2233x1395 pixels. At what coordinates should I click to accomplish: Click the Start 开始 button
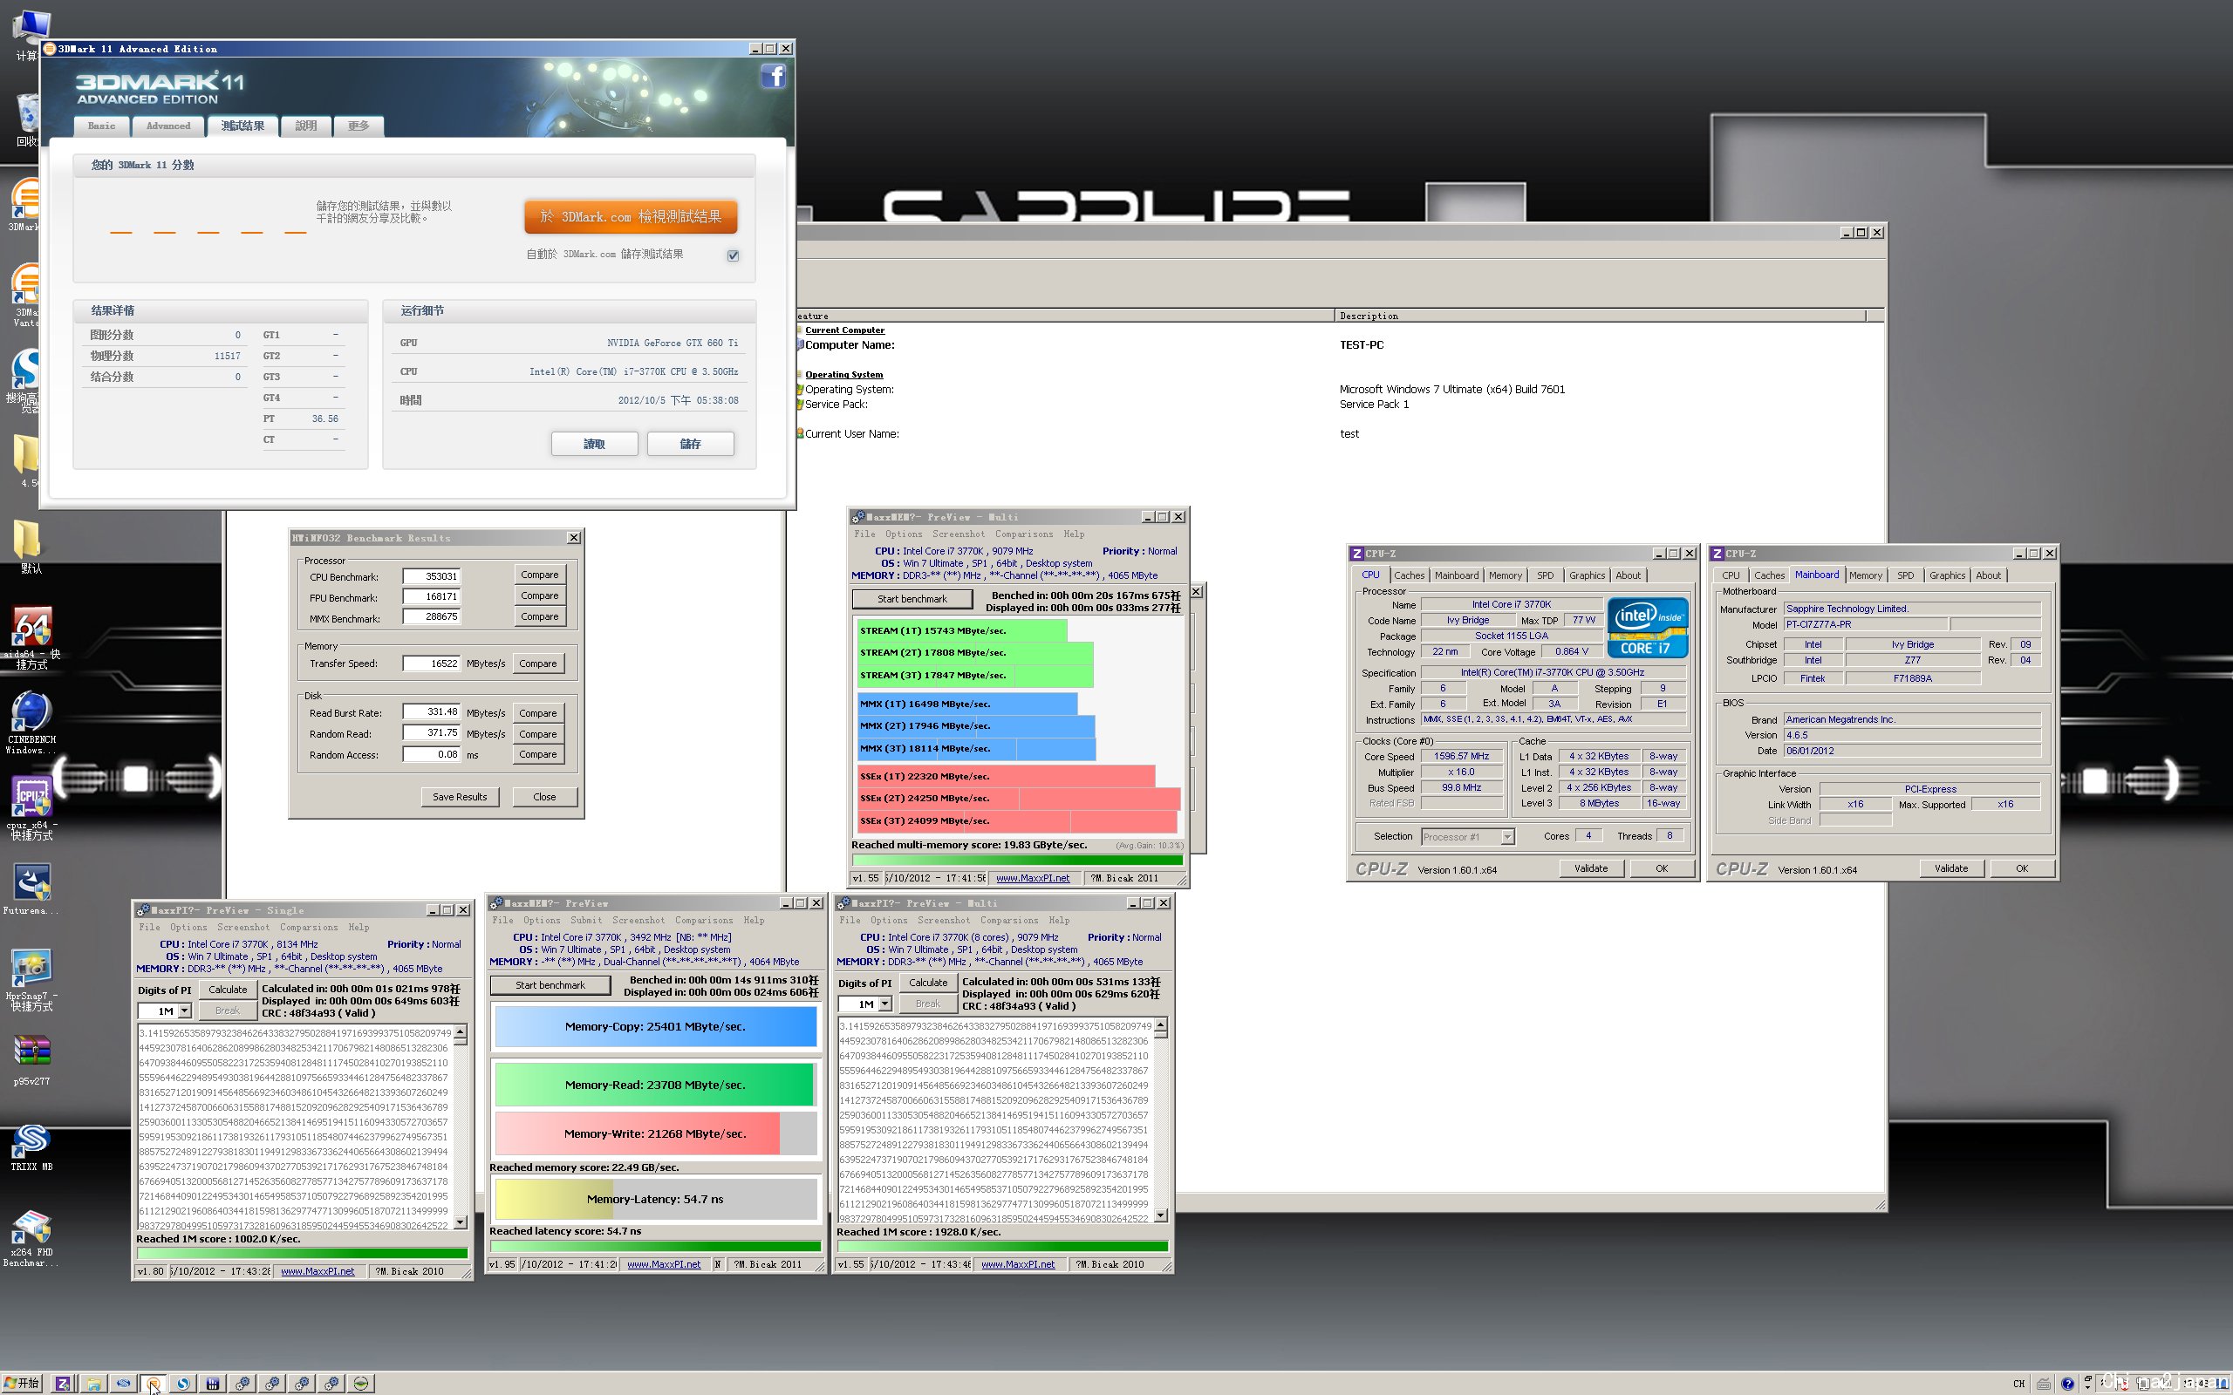(22, 1383)
